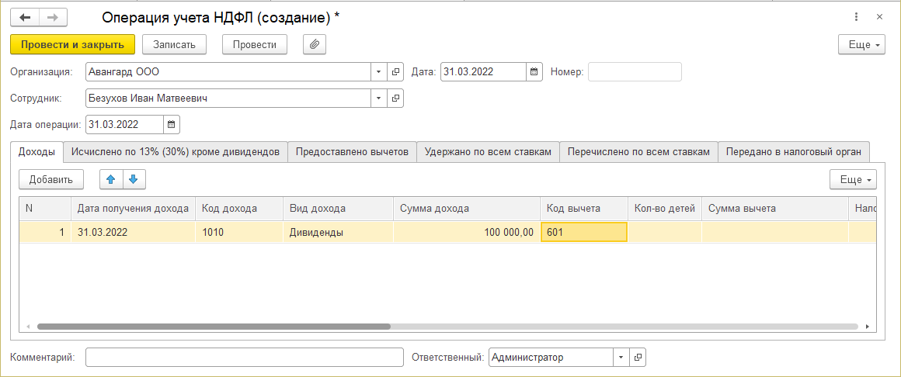Move row up with blue arrow
The width and height of the screenshot is (901, 377).
click(x=110, y=179)
